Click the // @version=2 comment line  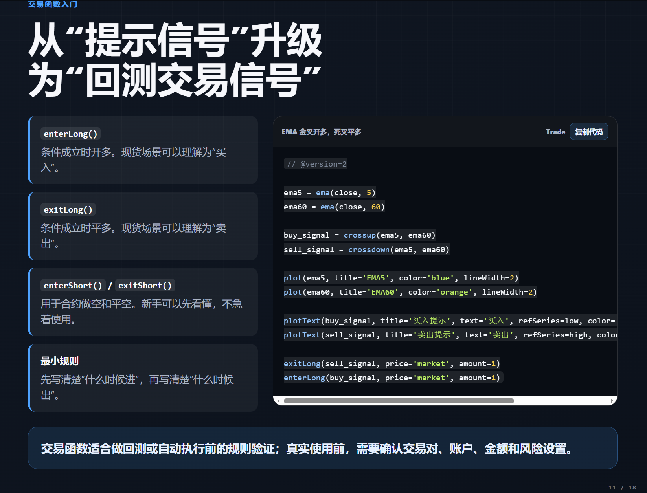tap(315, 164)
